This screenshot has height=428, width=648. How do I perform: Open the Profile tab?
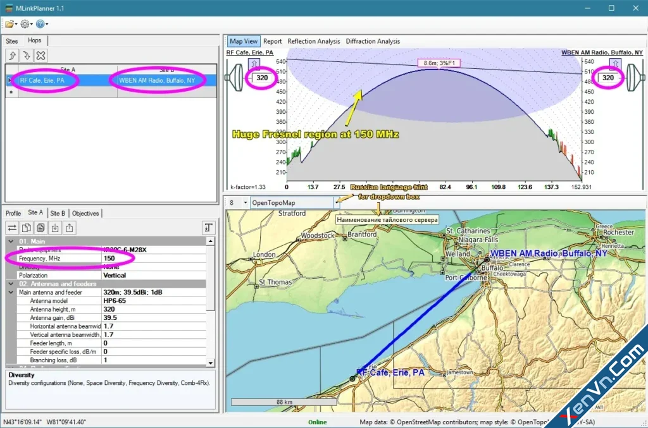tap(13, 214)
